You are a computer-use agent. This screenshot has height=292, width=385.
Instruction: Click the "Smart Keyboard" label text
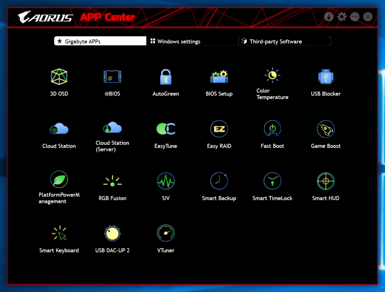59,251
